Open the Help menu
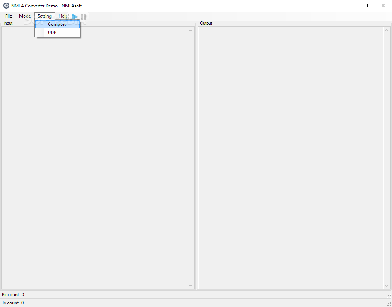392x307 pixels. 63,16
